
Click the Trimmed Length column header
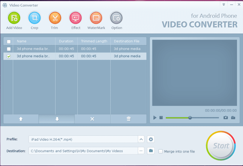point(94,41)
